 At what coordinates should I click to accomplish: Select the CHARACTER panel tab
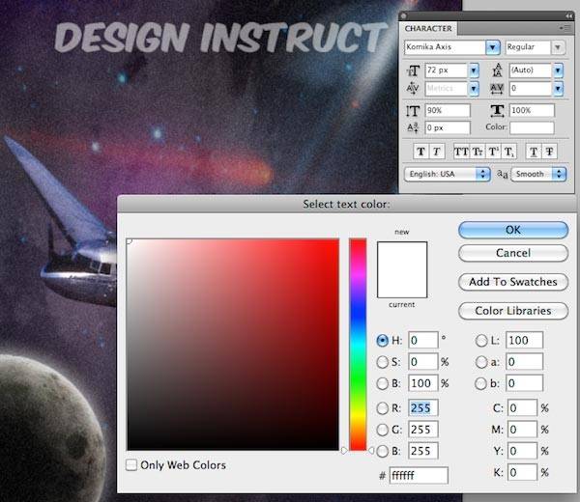coord(428,28)
